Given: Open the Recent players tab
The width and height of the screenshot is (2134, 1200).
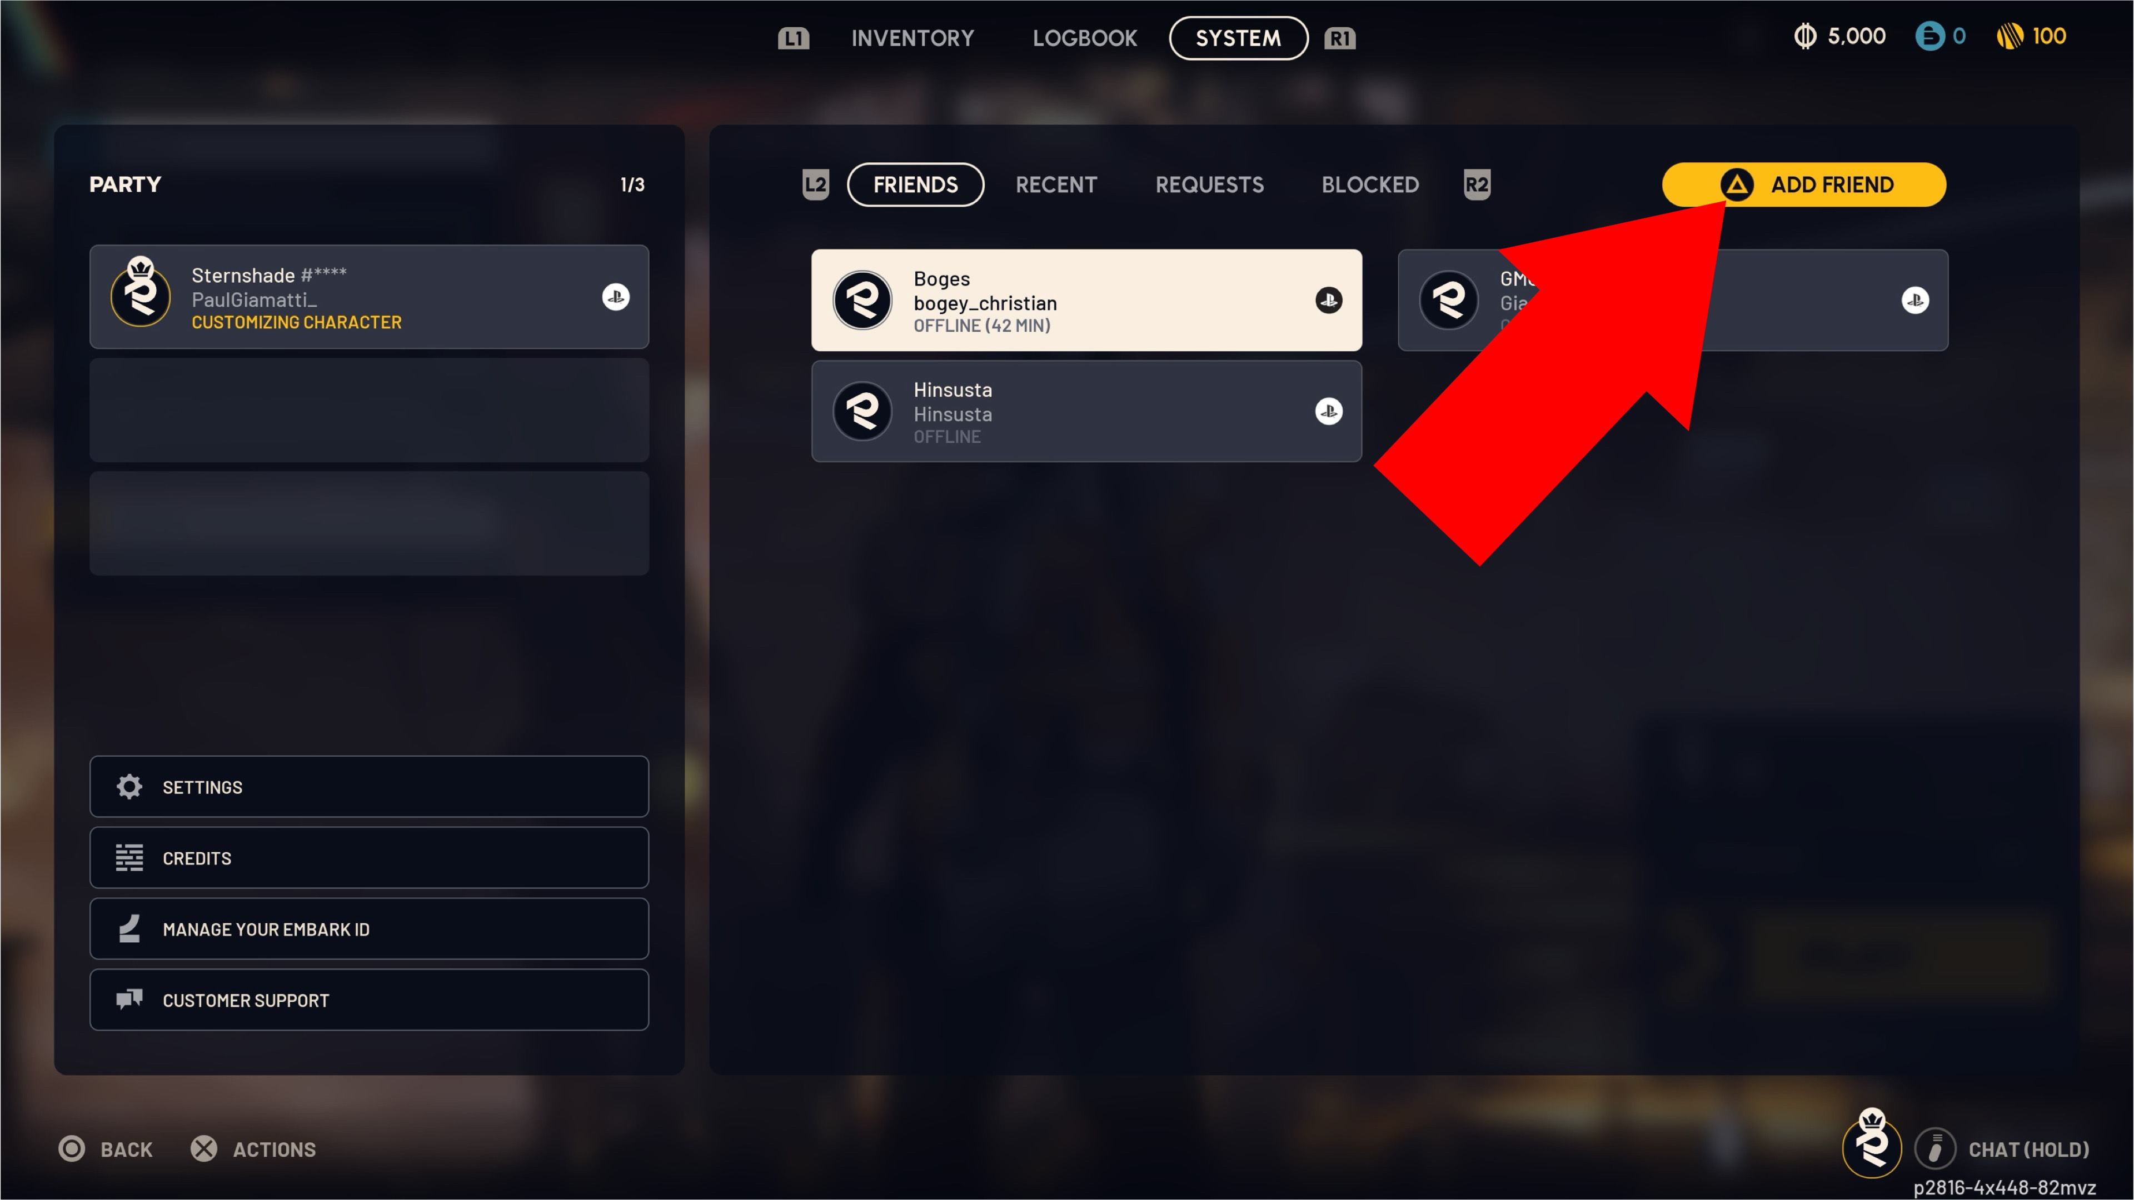Looking at the screenshot, I should (x=1056, y=184).
